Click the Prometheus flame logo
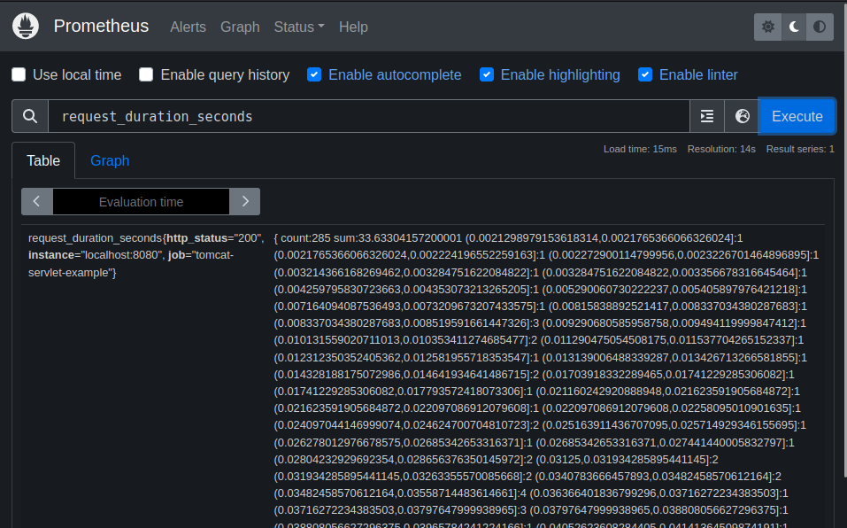The width and height of the screenshot is (847, 528). (26, 26)
